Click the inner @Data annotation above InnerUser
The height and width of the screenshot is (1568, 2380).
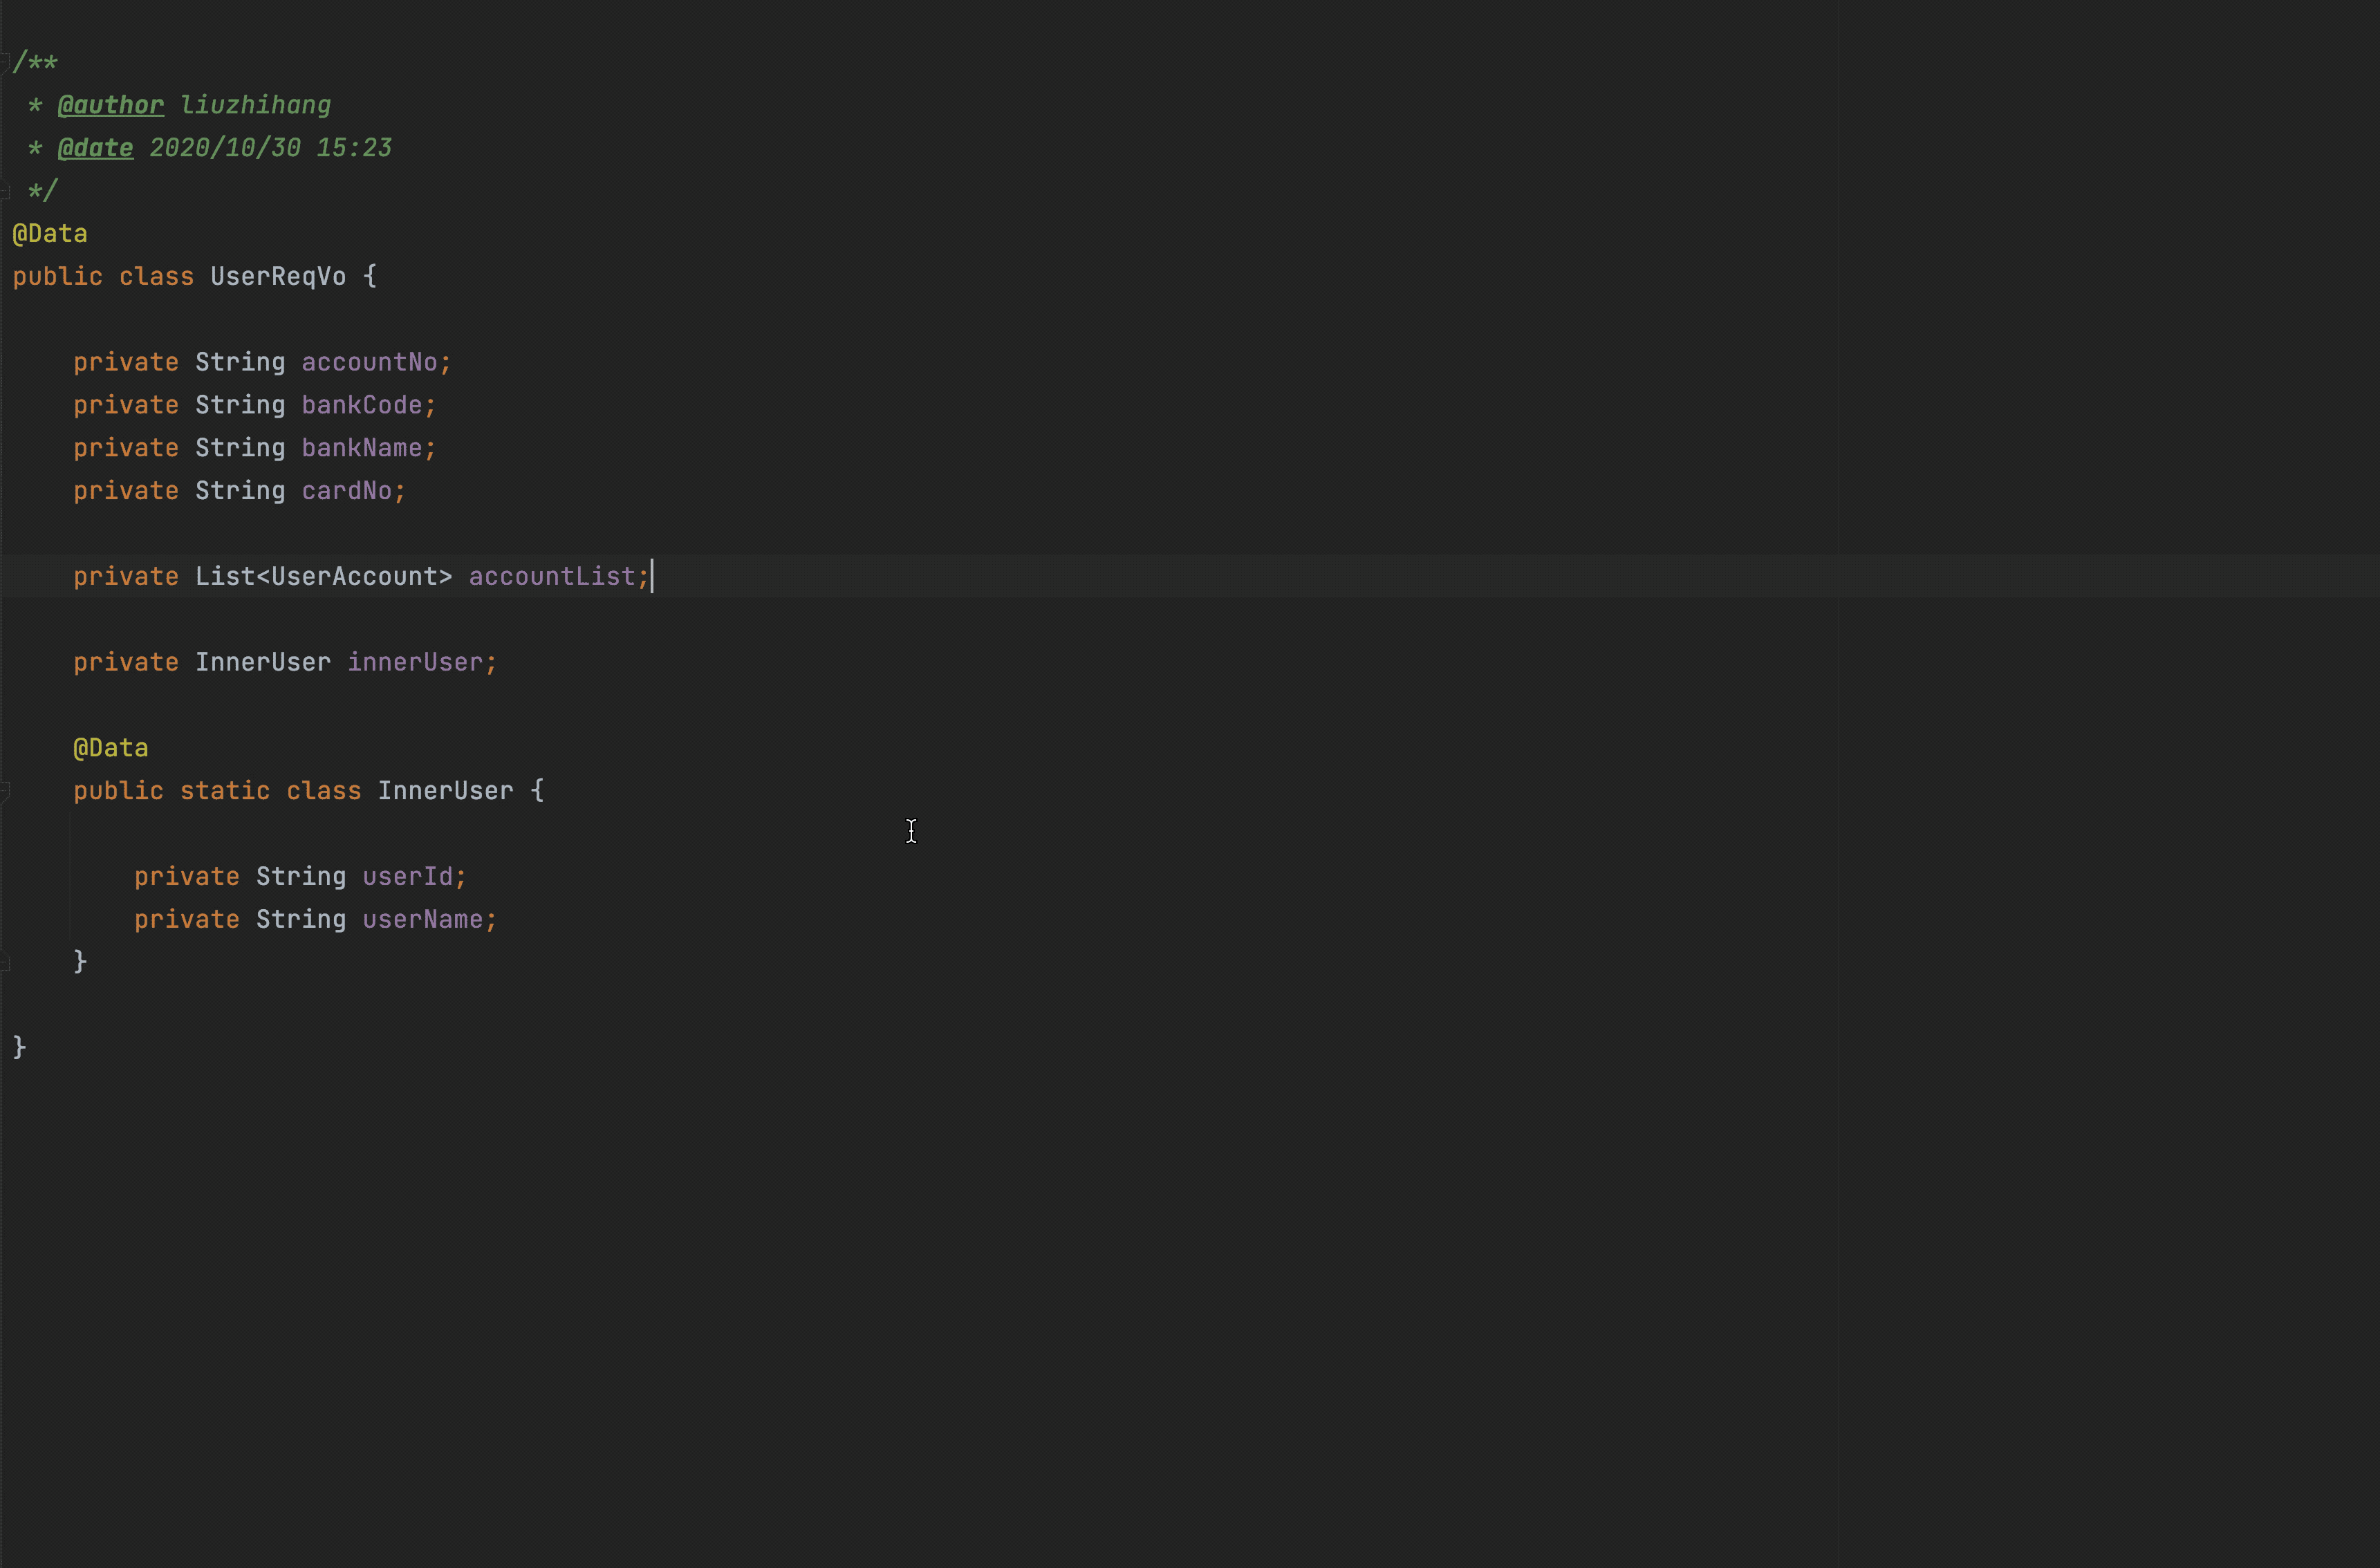(110, 748)
